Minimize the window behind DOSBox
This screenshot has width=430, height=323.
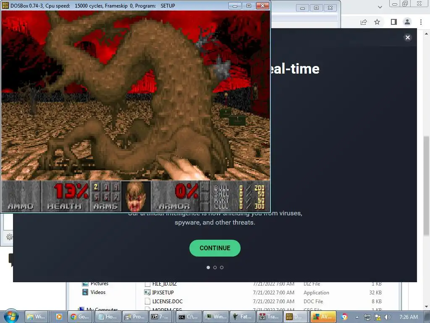(x=302, y=8)
